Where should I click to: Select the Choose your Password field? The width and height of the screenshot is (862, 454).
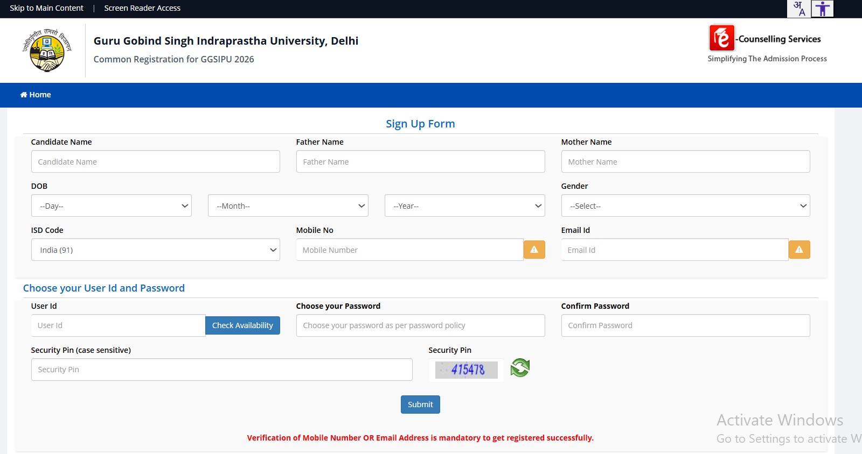(421, 325)
